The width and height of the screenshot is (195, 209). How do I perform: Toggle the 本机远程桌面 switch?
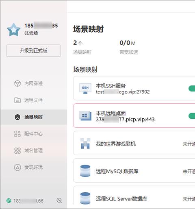[192, 116]
